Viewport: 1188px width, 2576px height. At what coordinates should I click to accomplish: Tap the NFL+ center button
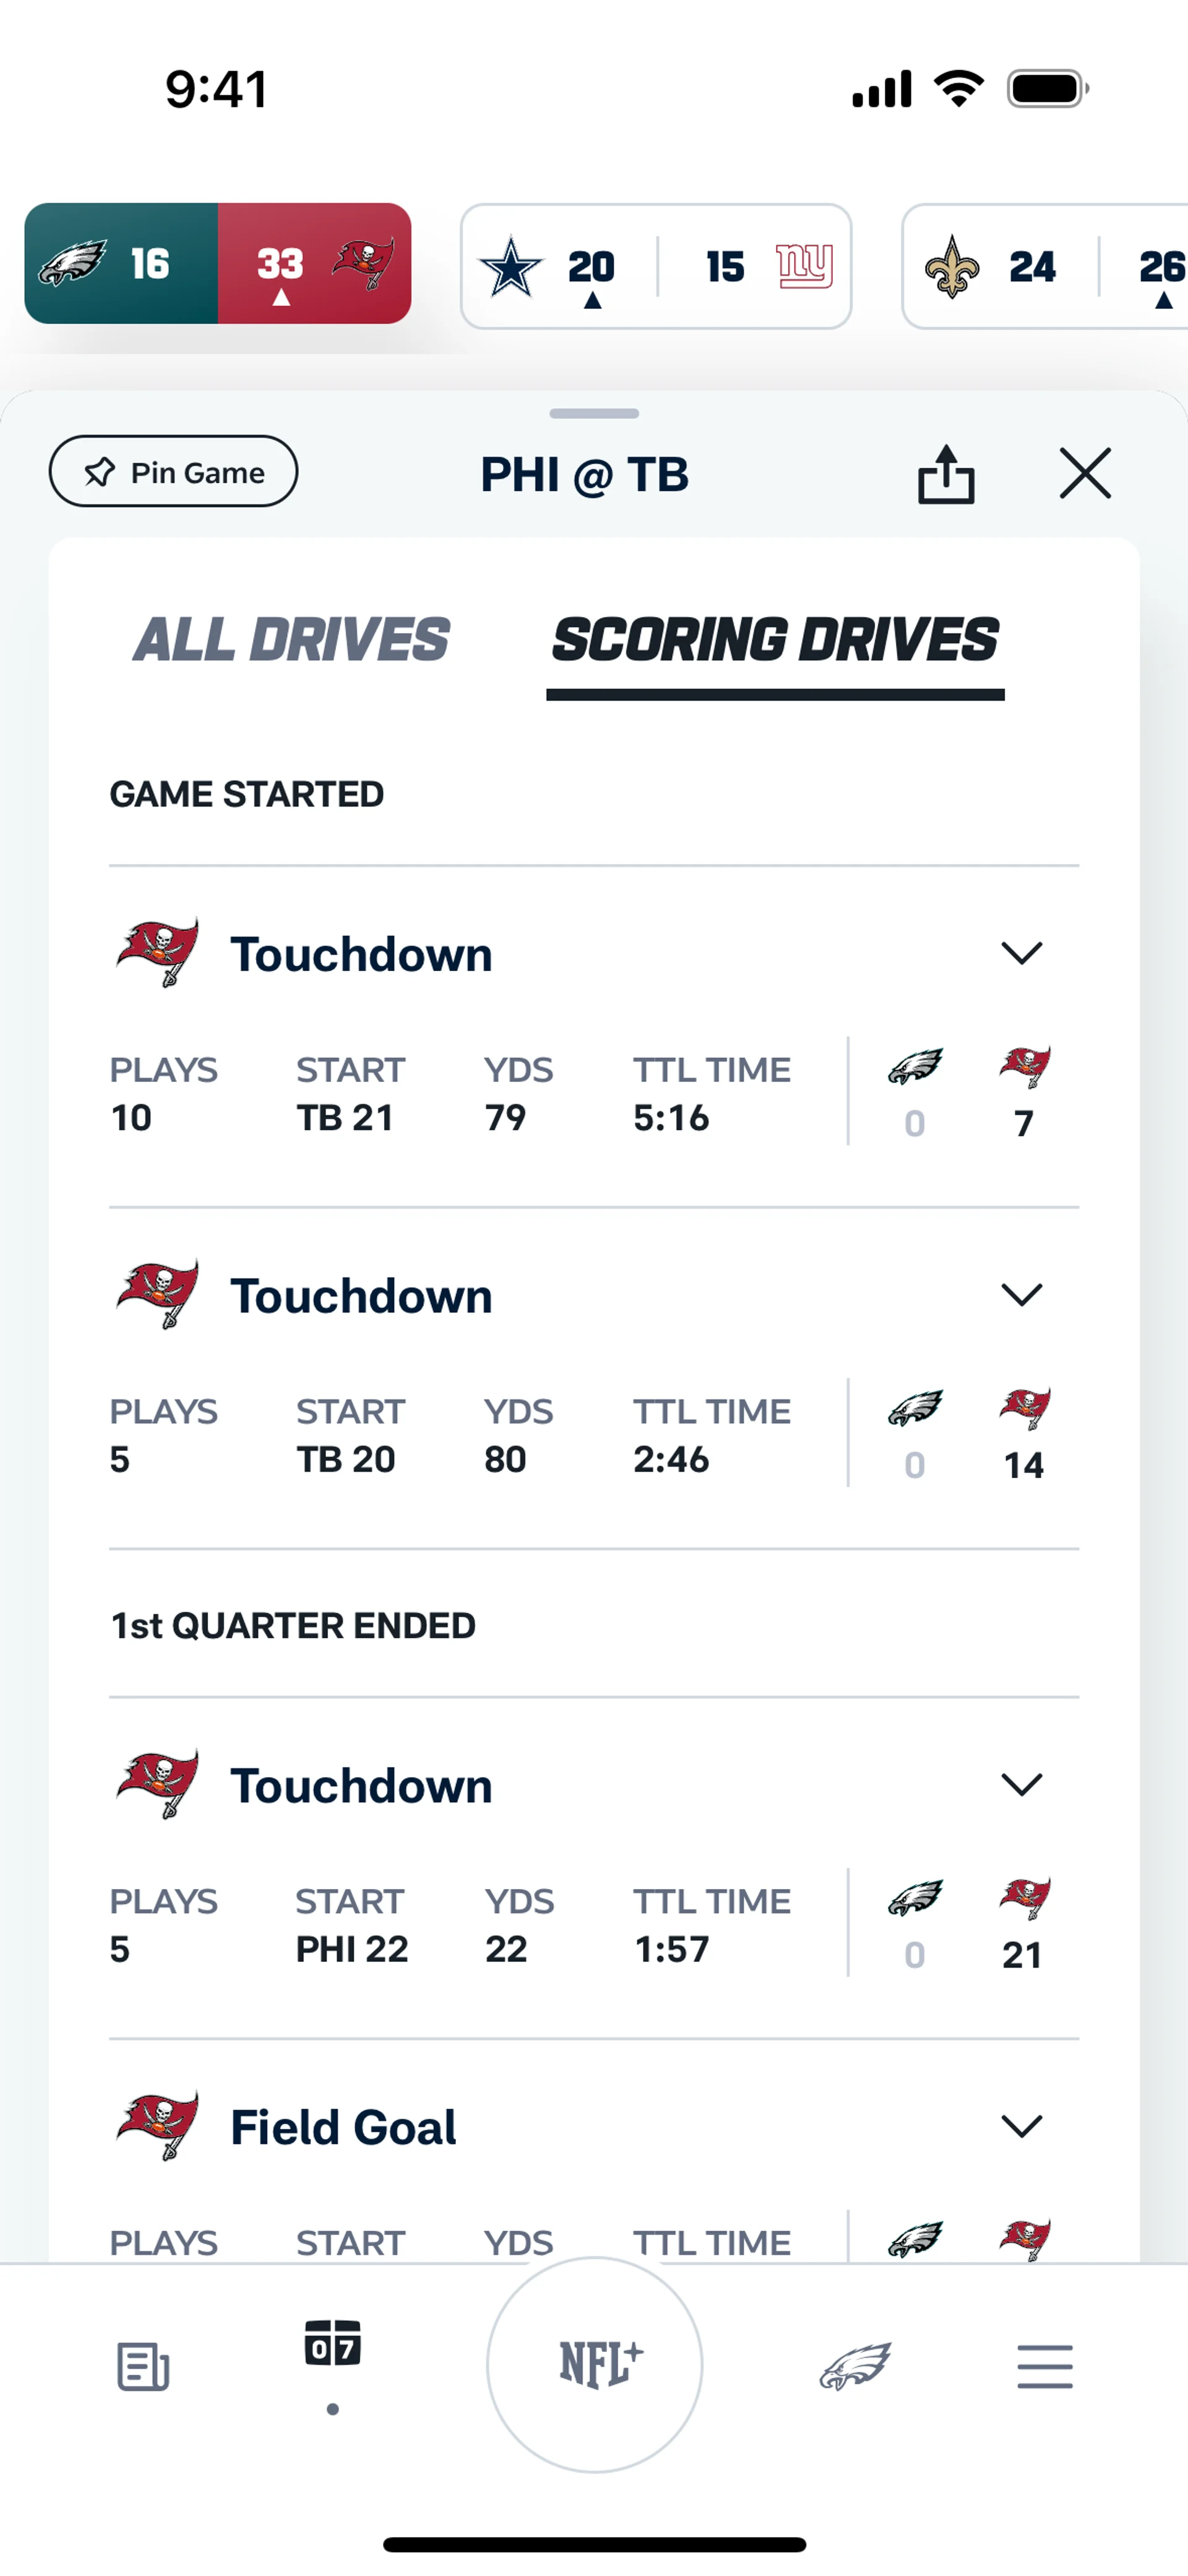click(x=595, y=2364)
